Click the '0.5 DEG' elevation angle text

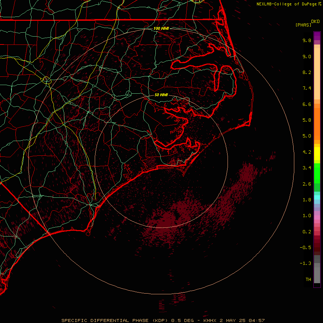[x=183, y=320]
